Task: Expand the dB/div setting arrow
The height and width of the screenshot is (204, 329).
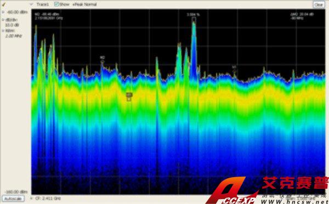Action: pyautogui.click(x=3, y=20)
